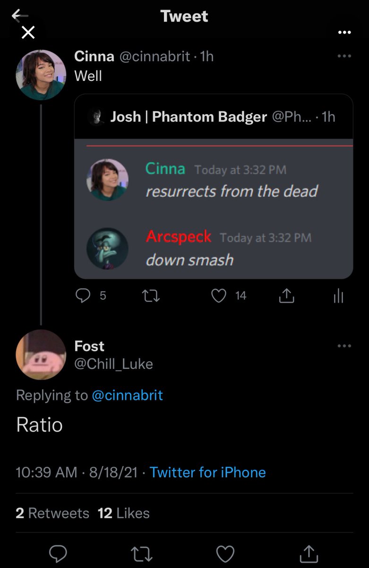Open the Twitter for iPhone link
The width and height of the screenshot is (369, 568).
tap(207, 472)
